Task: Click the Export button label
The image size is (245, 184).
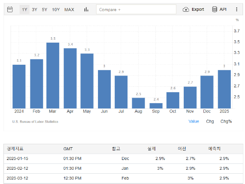Action: click(x=198, y=9)
